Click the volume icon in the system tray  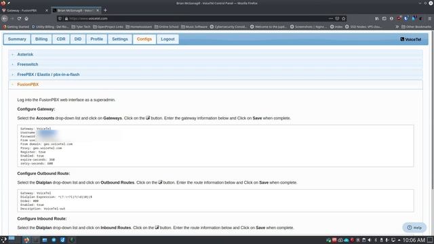(370, 240)
